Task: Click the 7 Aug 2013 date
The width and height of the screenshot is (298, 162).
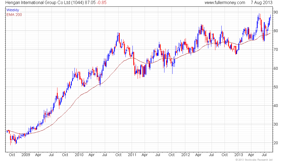Action: click(261, 3)
